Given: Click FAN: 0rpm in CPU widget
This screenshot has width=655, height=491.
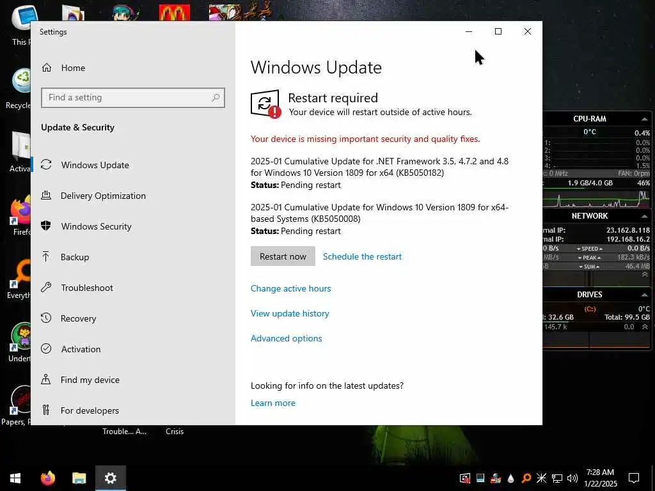Looking at the screenshot, I should pyautogui.click(x=634, y=173).
